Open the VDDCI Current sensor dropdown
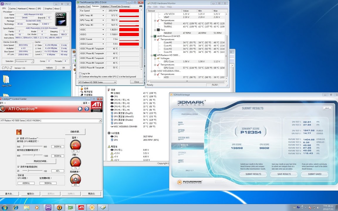 tap(103, 44)
